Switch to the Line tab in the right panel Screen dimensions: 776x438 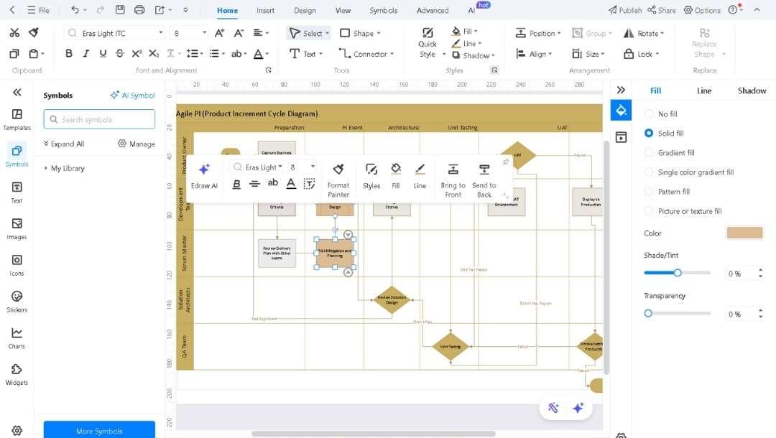(703, 90)
